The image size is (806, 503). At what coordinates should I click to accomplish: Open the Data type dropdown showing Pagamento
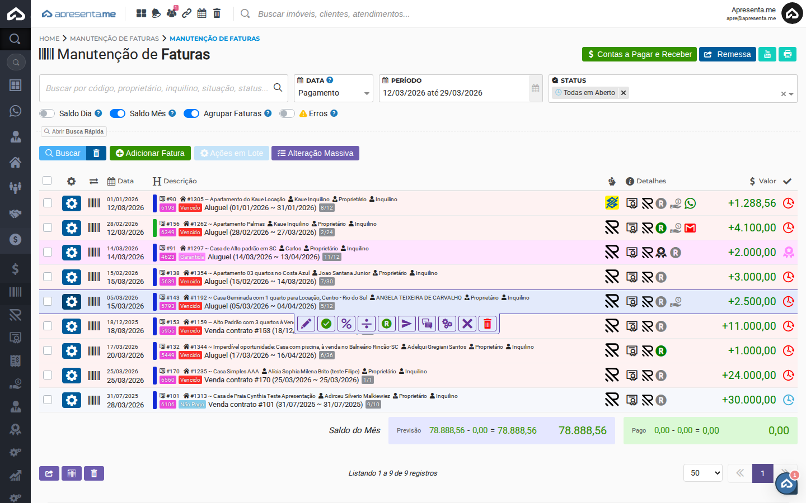point(334,93)
